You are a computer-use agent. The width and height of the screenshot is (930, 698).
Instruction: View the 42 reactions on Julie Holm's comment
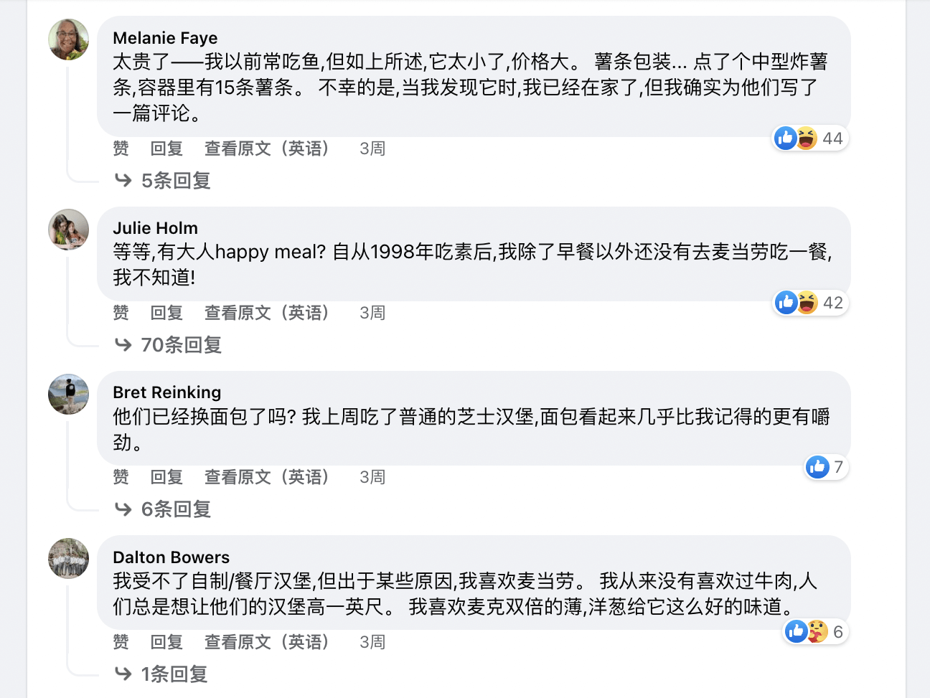pos(811,303)
